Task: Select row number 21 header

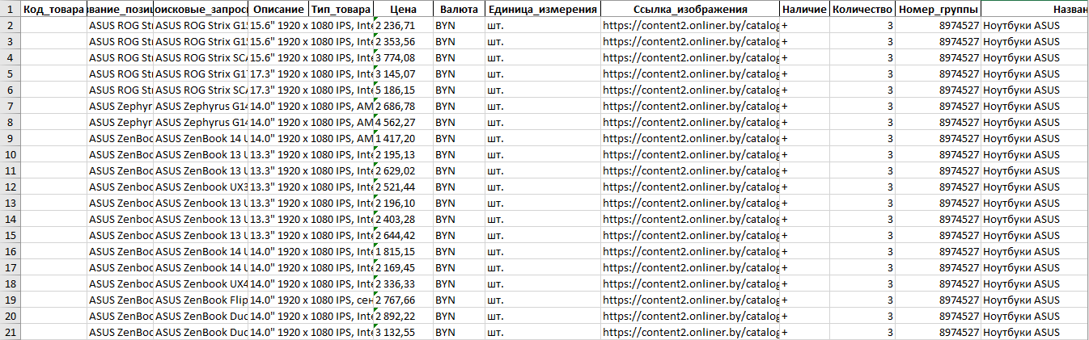Action: [10, 332]
